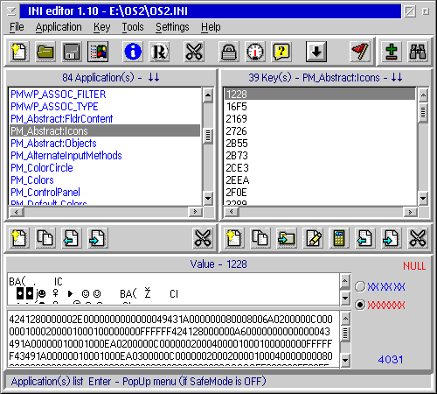
Task: Delete application with left-panel scissors icon
Action: coord(203,238)
